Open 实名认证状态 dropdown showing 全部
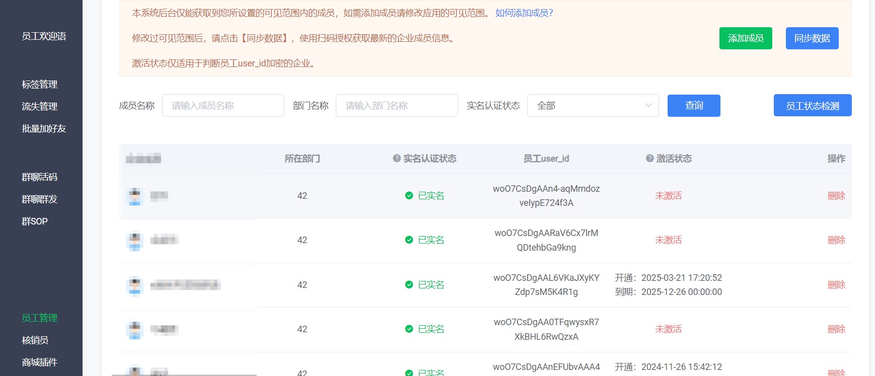 pos(593,106)
